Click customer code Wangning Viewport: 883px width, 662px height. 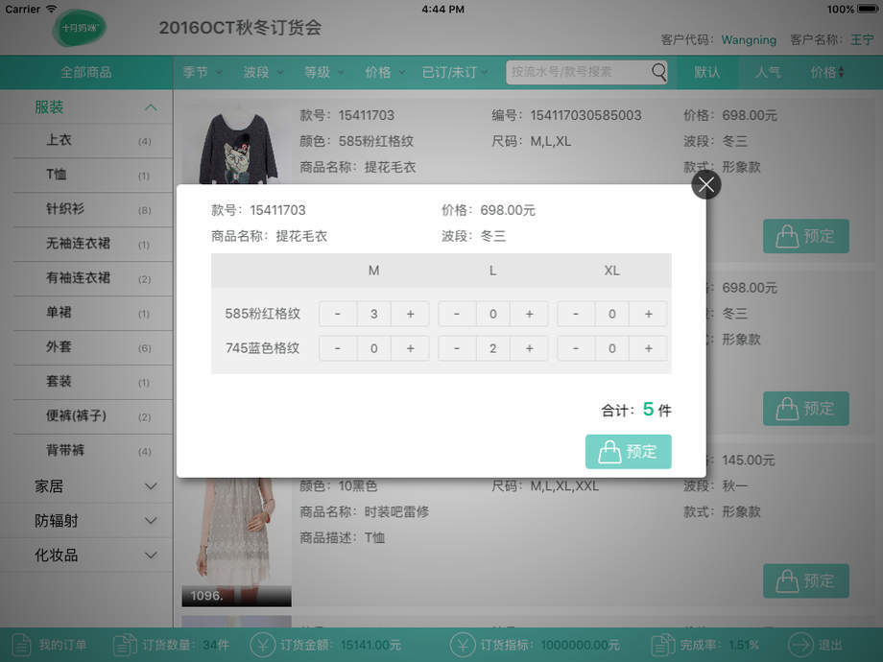point(749,40)
